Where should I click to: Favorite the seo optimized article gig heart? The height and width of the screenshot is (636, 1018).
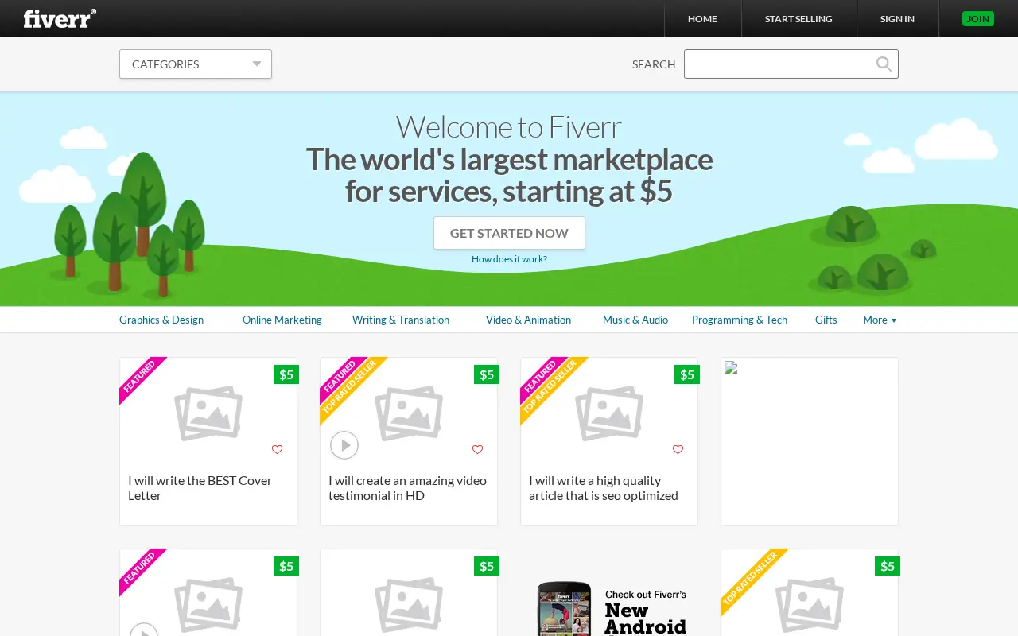pyautogui.click(x=678, y=449)
